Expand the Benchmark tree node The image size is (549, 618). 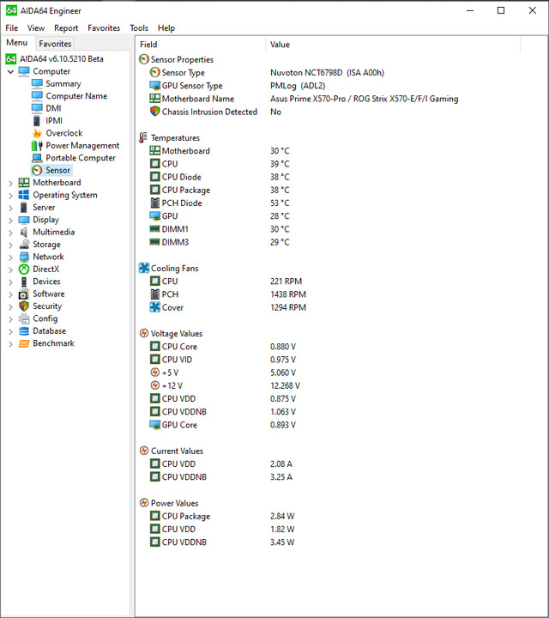tap(10, 343)
